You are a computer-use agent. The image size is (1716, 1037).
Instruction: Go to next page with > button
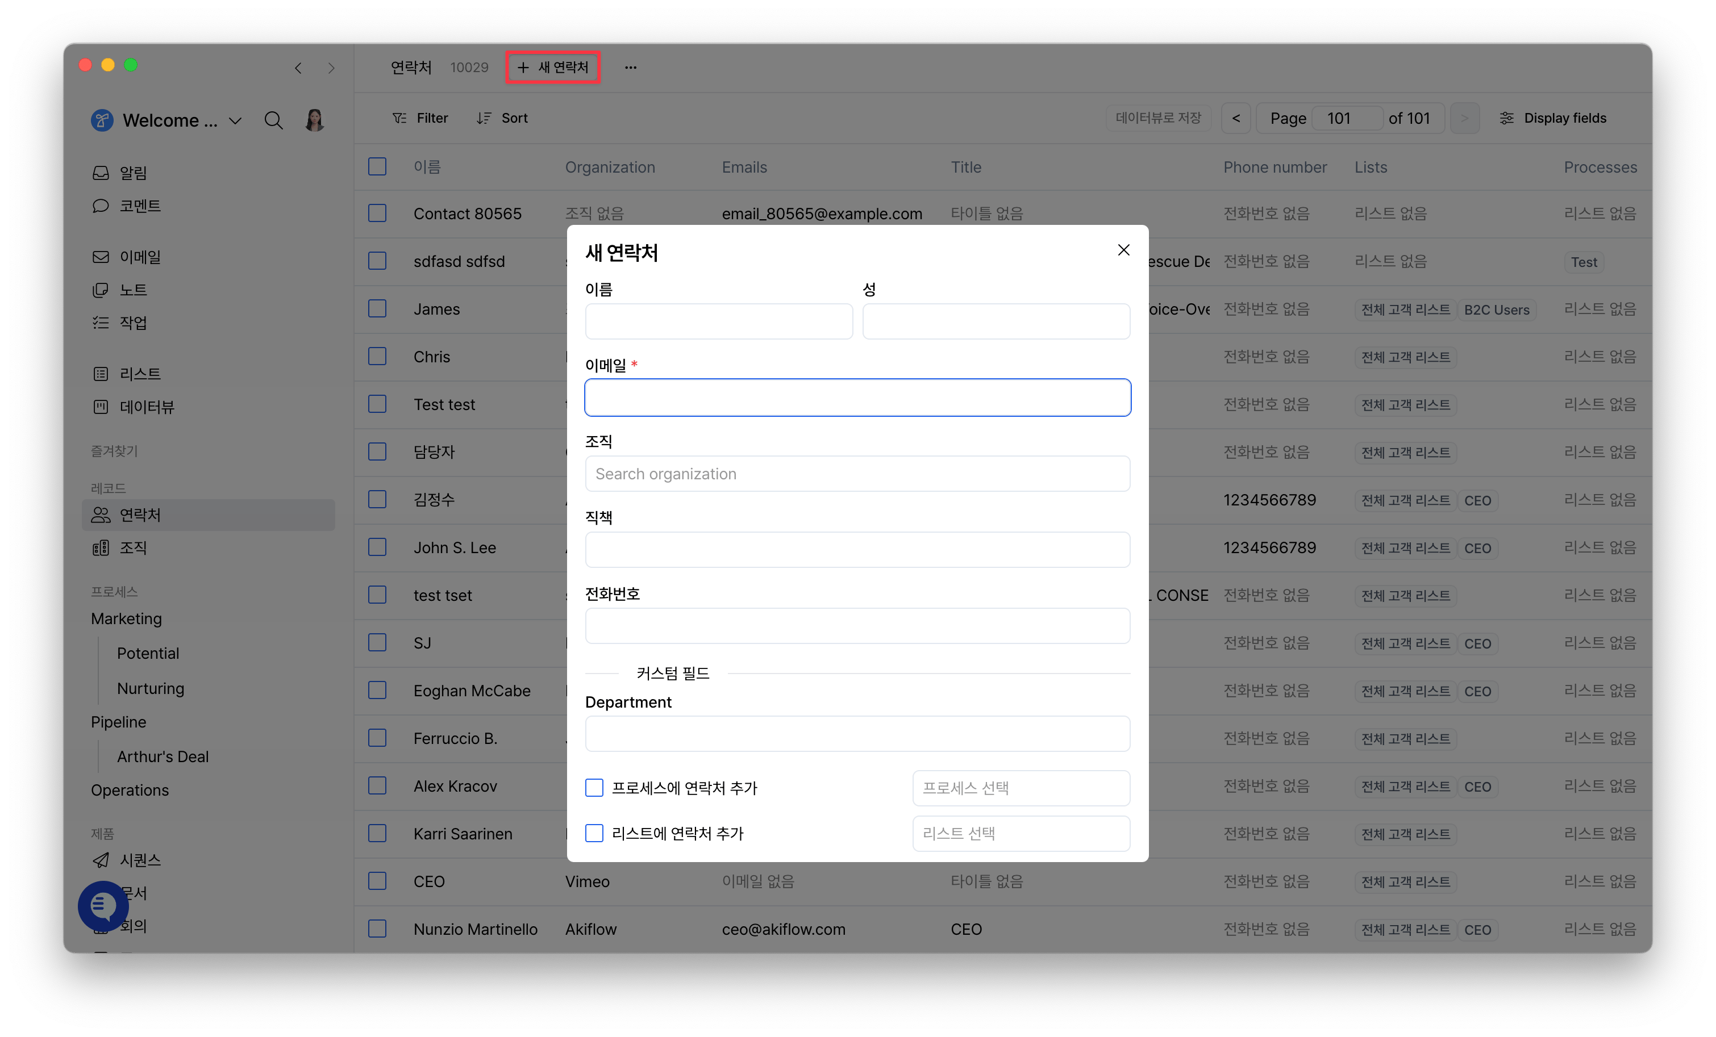pyautogui.click(x=1465, y=118)
